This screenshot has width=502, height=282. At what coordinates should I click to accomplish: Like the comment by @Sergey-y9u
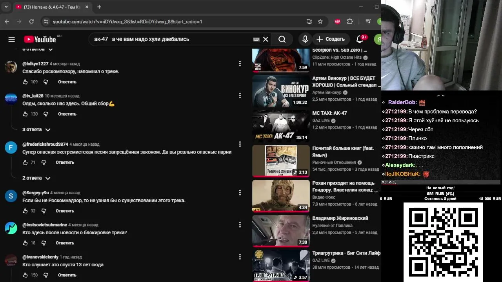coord(25,211)
